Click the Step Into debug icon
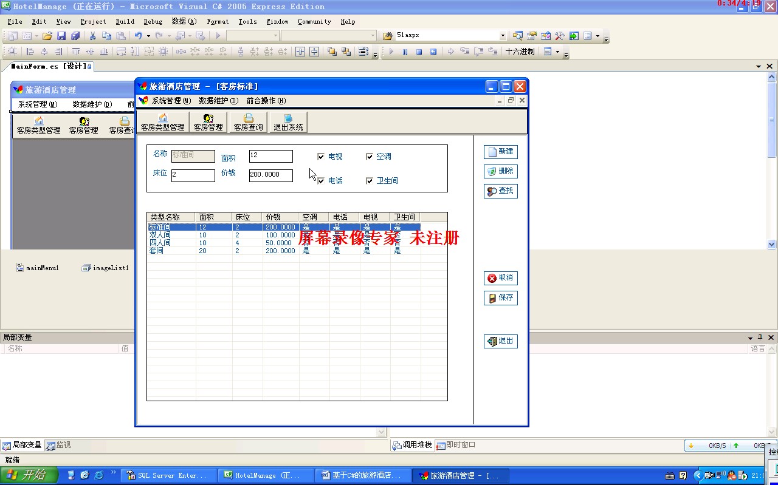The image size is (778, 485). (x=465, y=52)
